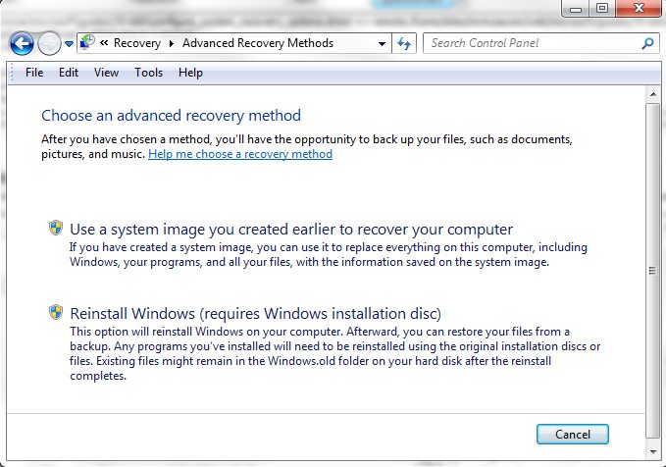Choose Use a system image option
This screenshot has width=666, height=467.
pos(291,230)
